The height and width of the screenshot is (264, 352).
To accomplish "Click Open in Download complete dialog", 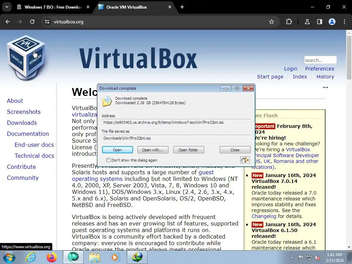I will tap(118, 150).
